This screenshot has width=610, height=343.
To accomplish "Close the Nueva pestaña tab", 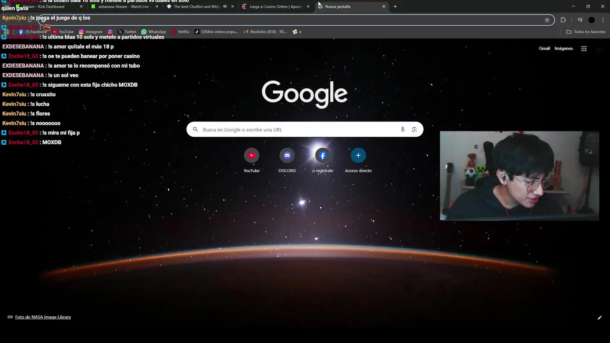I will click(x=384, y=7).
